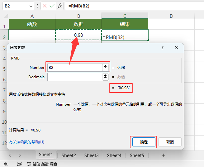
Task: Click header cell 结果
Action: (125, 24)
